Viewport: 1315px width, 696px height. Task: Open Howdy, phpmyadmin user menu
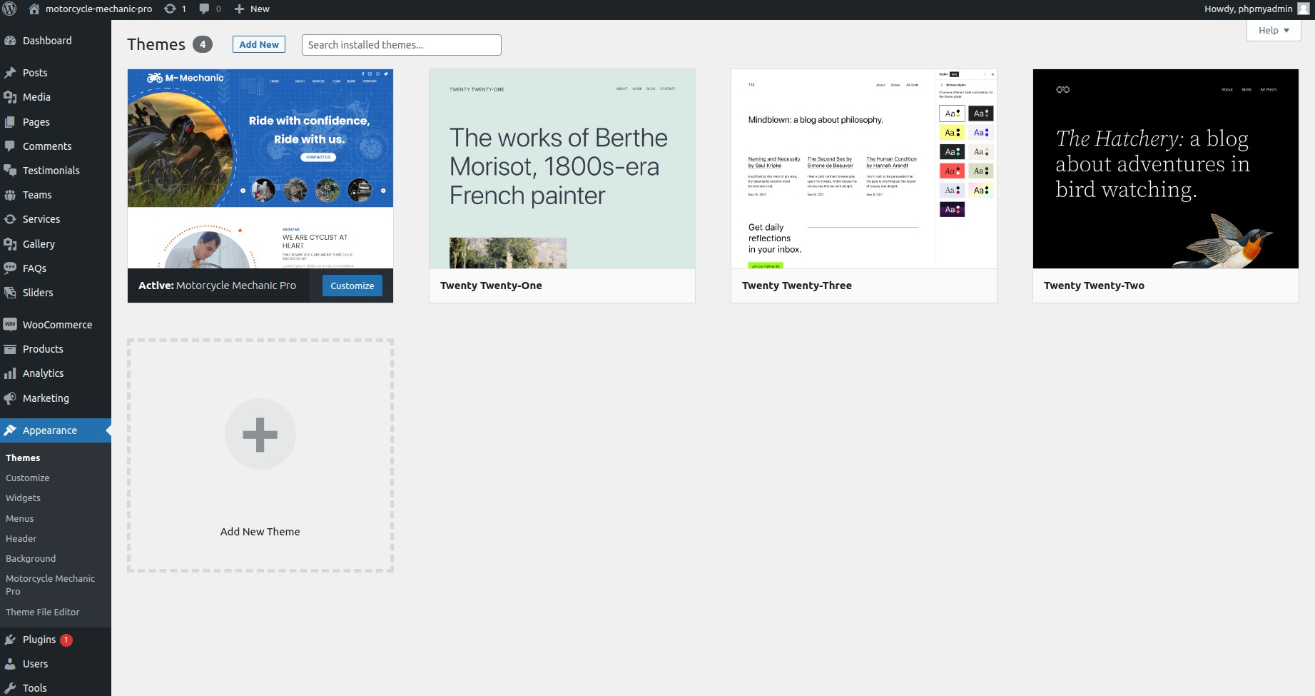point(1256,9)
